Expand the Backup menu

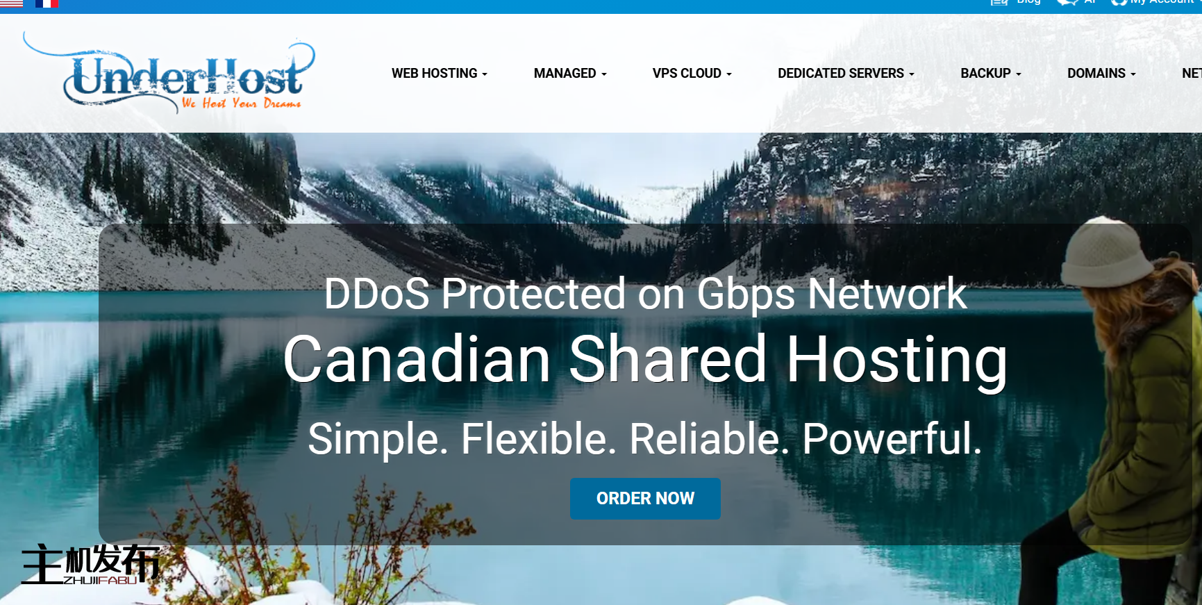(x=991, y=74)
